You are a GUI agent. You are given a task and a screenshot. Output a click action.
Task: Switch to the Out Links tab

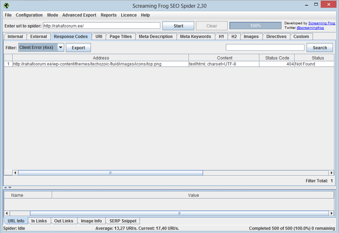[64, 221]
